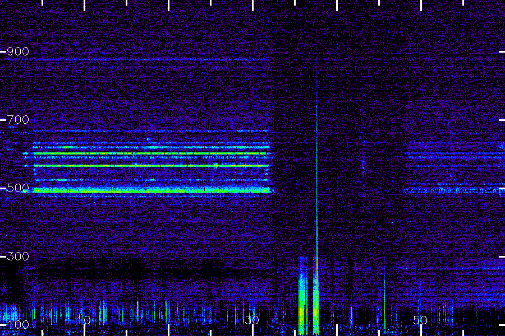Select the 30 time axis label
Viewport: 505px width, 336px height.
(x=252, y=320)
